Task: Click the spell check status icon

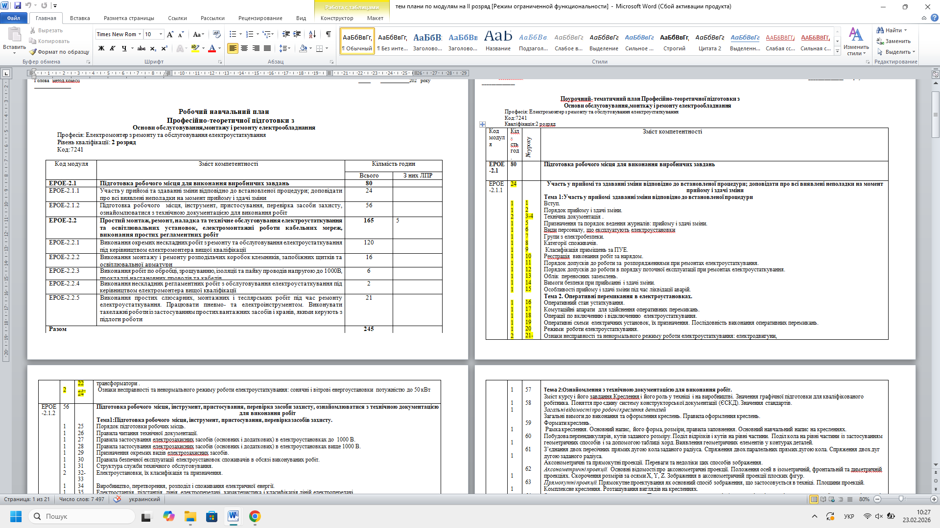Action: (x=117, y=499)
